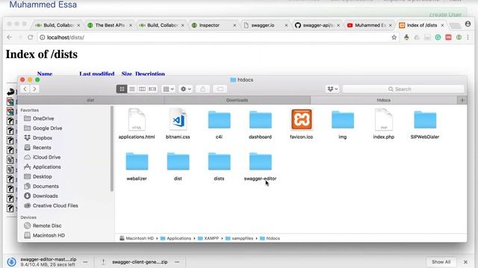Click the Finder sidebar scrollbar
478x268 pixels.
tap(112, 149)
